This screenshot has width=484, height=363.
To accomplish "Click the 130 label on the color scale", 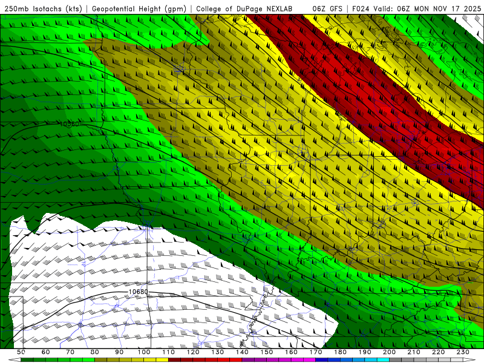I will (x=218, y=352).
